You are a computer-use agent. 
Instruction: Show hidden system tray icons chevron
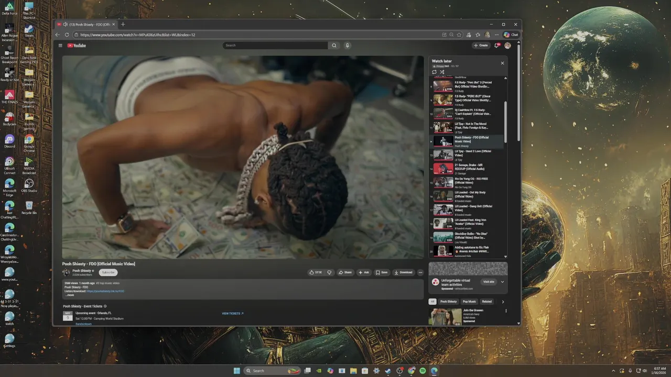(x=613, y=371)
